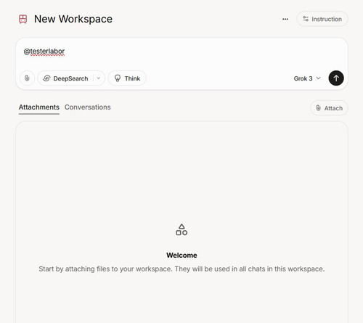
Task: Click the New Workspace title
Action: (x=73, y=19)
